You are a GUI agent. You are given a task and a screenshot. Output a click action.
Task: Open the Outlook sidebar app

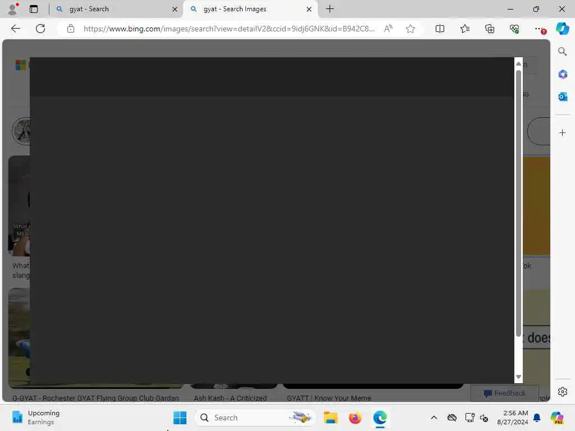coord(563,97)
